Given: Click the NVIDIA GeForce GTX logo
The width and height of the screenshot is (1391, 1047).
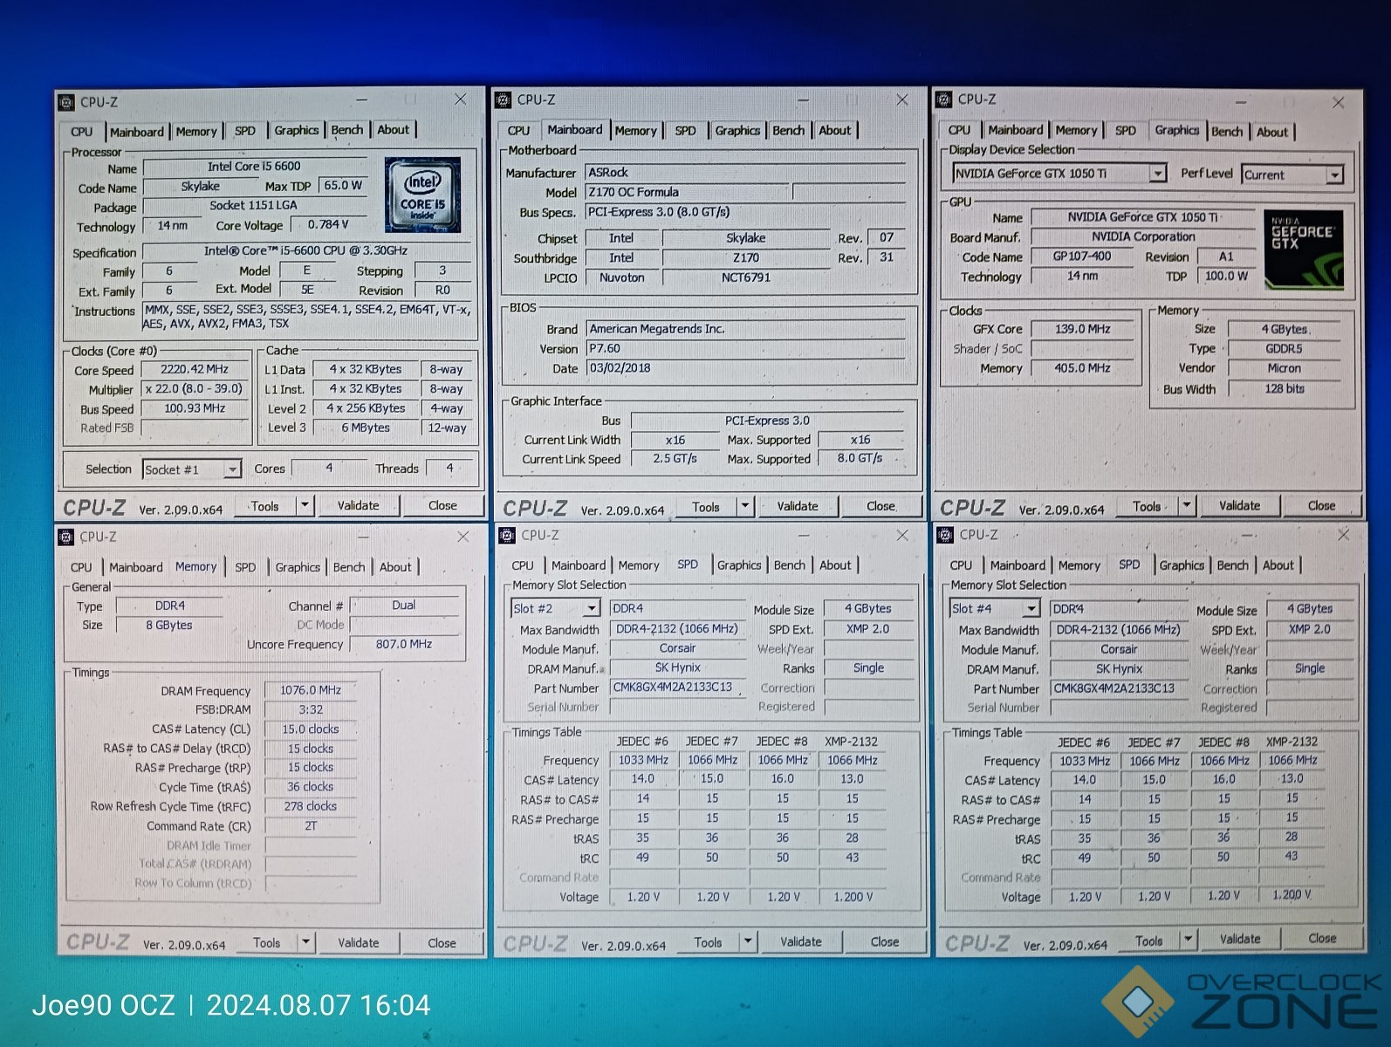Looking at the screenshot, I should [x=1304, y=250].
